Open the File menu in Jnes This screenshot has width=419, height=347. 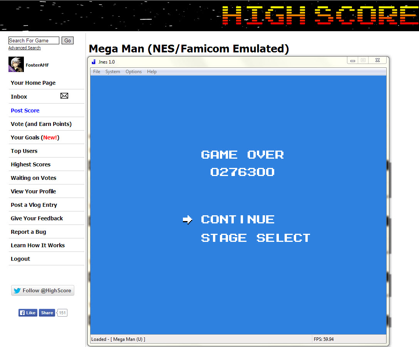pos(97,72)
